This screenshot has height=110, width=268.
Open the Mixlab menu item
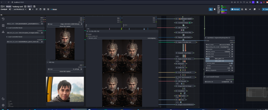tap(54, 9)
